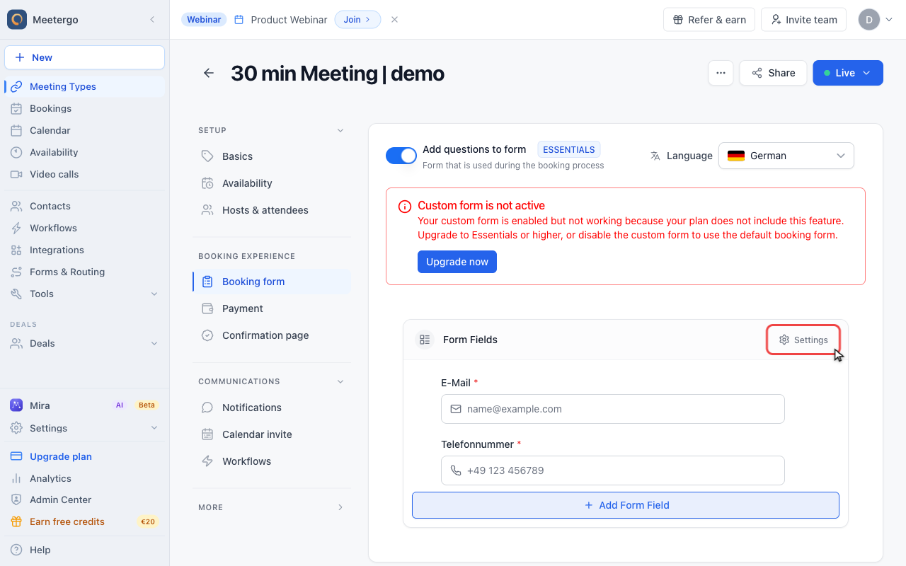Viewport: 906px width, 566px height.
Task: Click the Hosts & attendees icon
Action: click(x=207, y=210)
